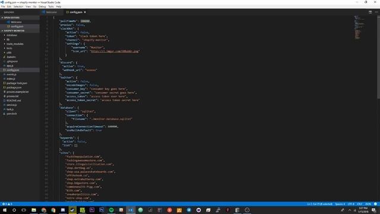
Task: Open the Debug menu
Action: pos(42,7)
